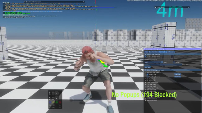
Task: Click the lower joystick circle in controller overlay
Action: (57, 98)
